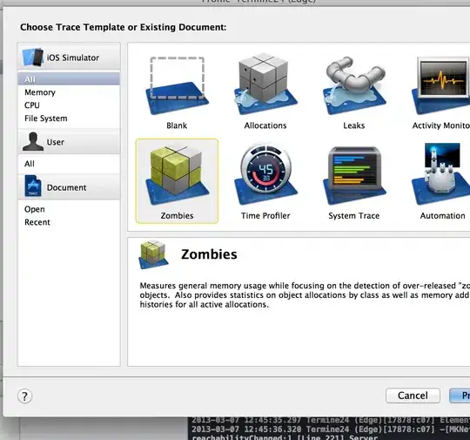Image resolution: width=470 pixels, height=440 pixels.
Task: Select the Activity Monitor template icon
Action: click(440, 85)
